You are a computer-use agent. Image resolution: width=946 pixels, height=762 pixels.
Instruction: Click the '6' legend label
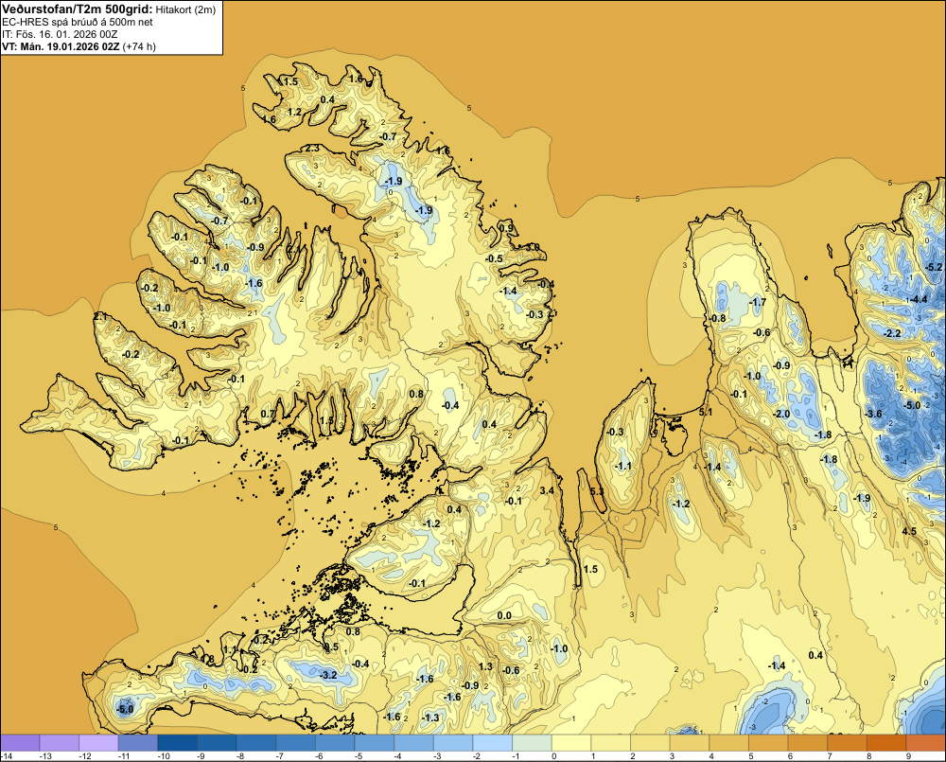coord(790,756)
